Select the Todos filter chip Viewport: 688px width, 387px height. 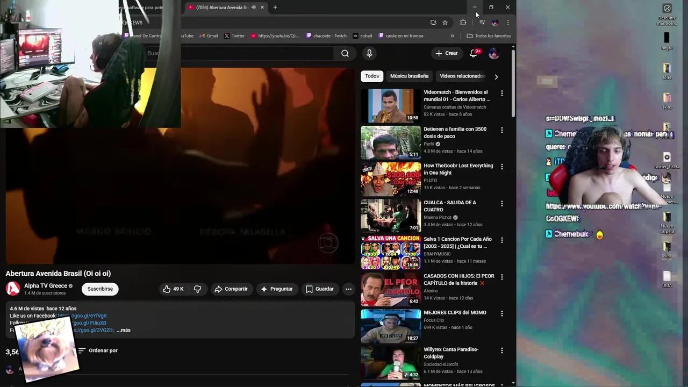(372, 76)
